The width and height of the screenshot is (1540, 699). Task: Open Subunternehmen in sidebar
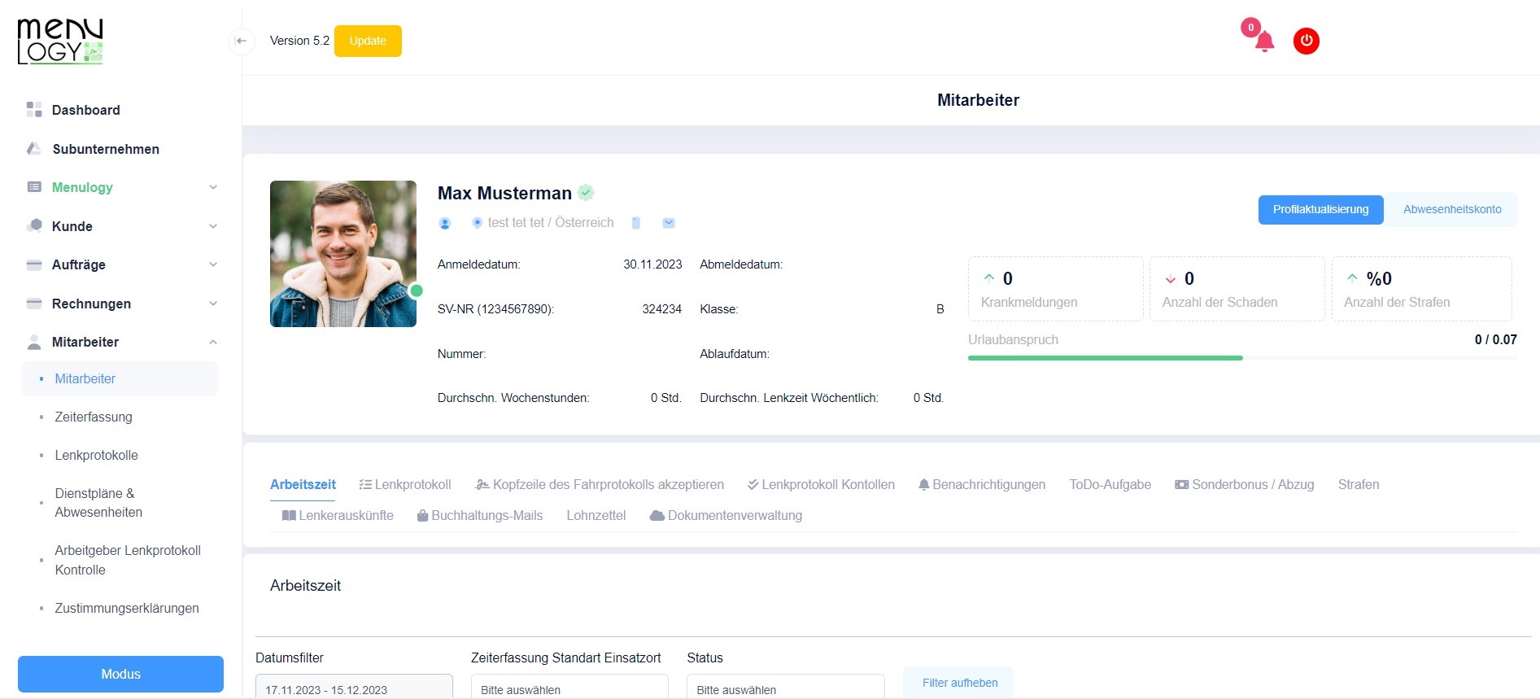coord(106,149)
